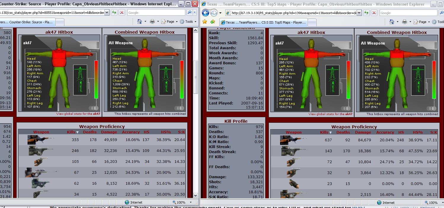This screenshot has width=444, height=208.
Task: Expand Print dropdown arrow in Texas TeamPlayers window
Action: pyautogui.click(x=410, y=22)
